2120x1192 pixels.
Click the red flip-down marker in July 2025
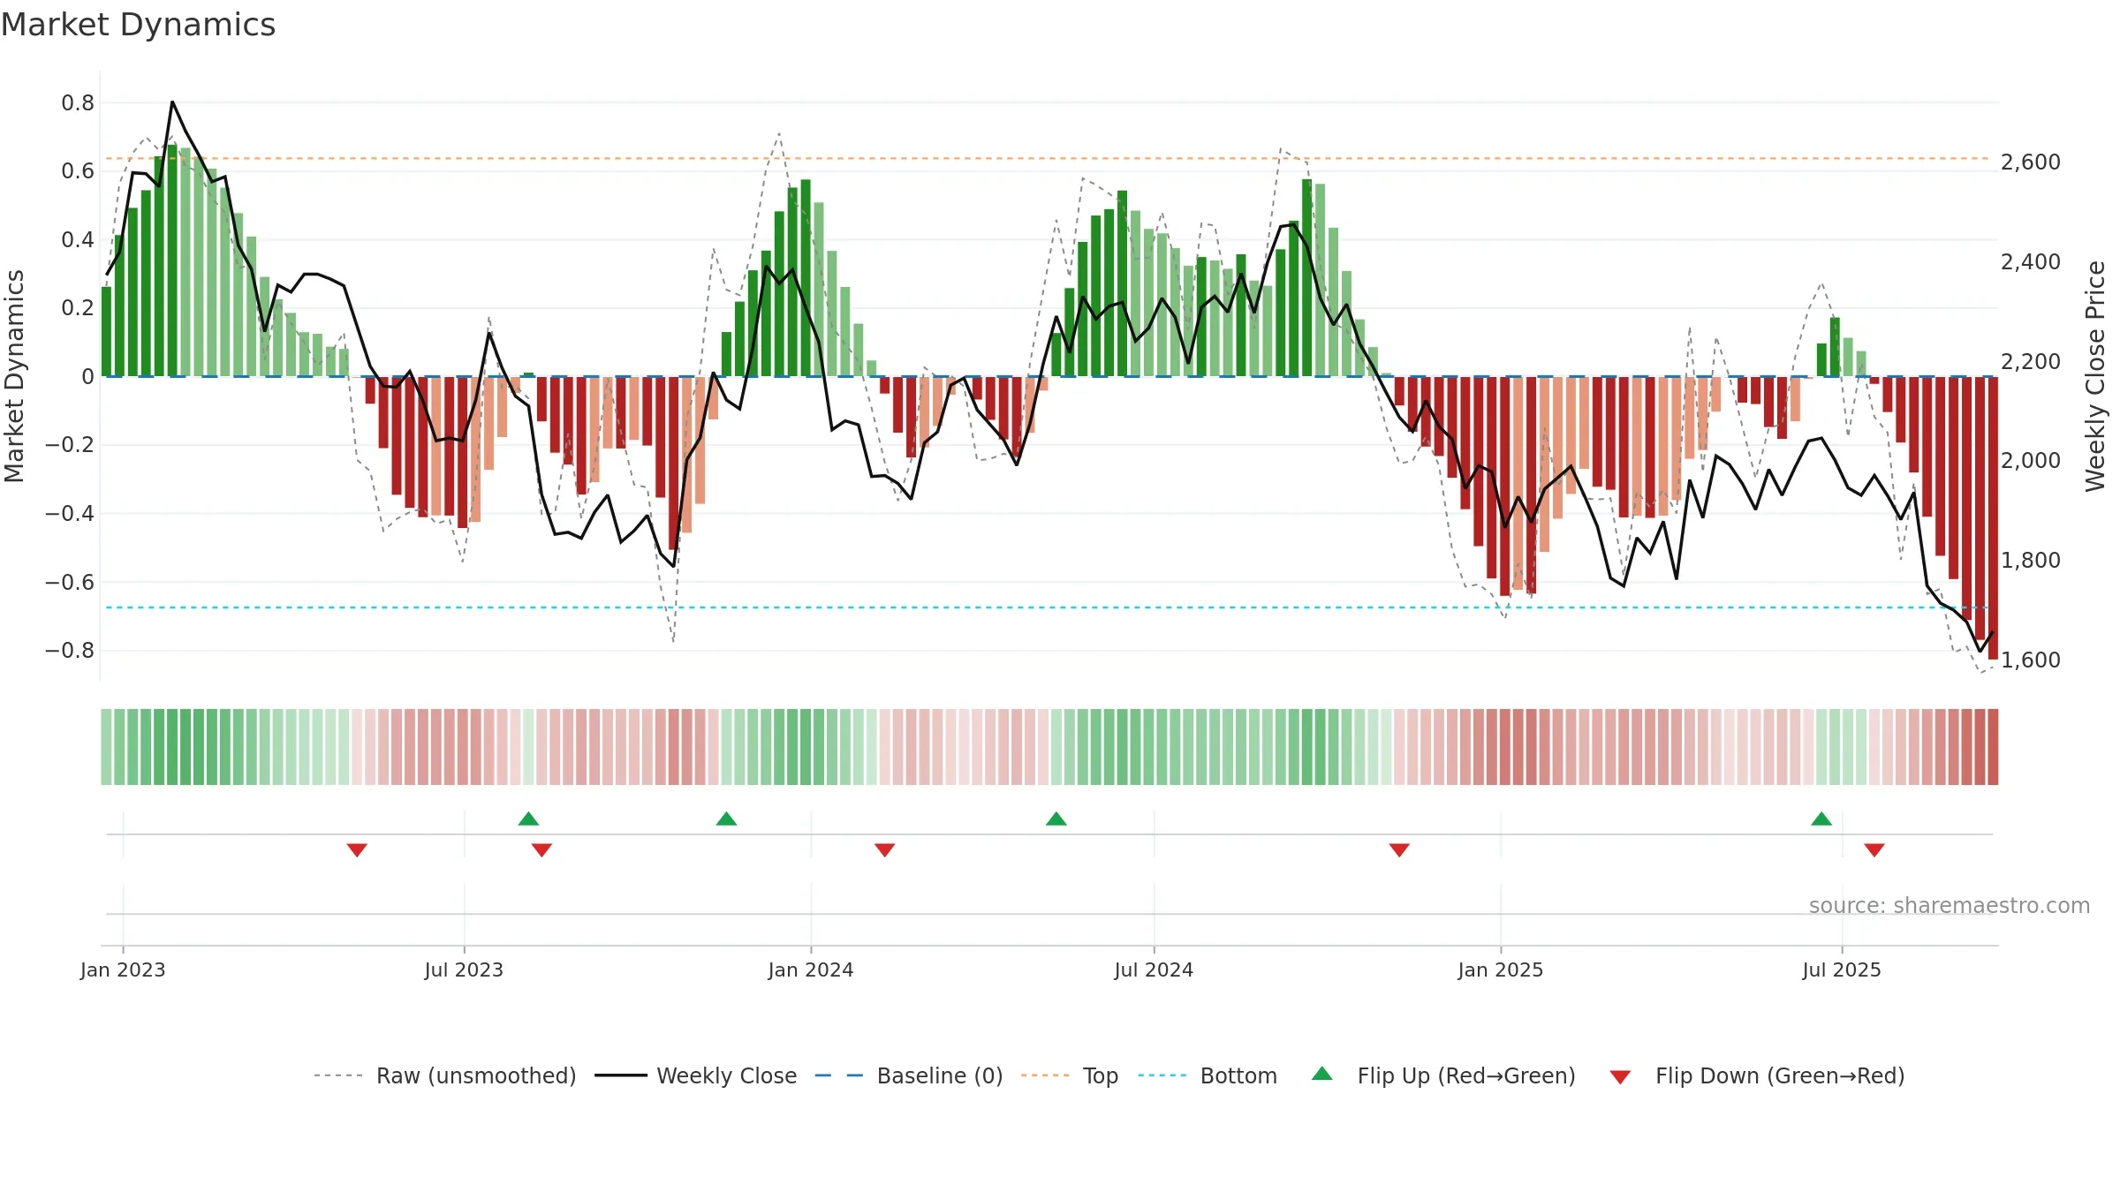pyautogui.click(x=1874, y=849)
